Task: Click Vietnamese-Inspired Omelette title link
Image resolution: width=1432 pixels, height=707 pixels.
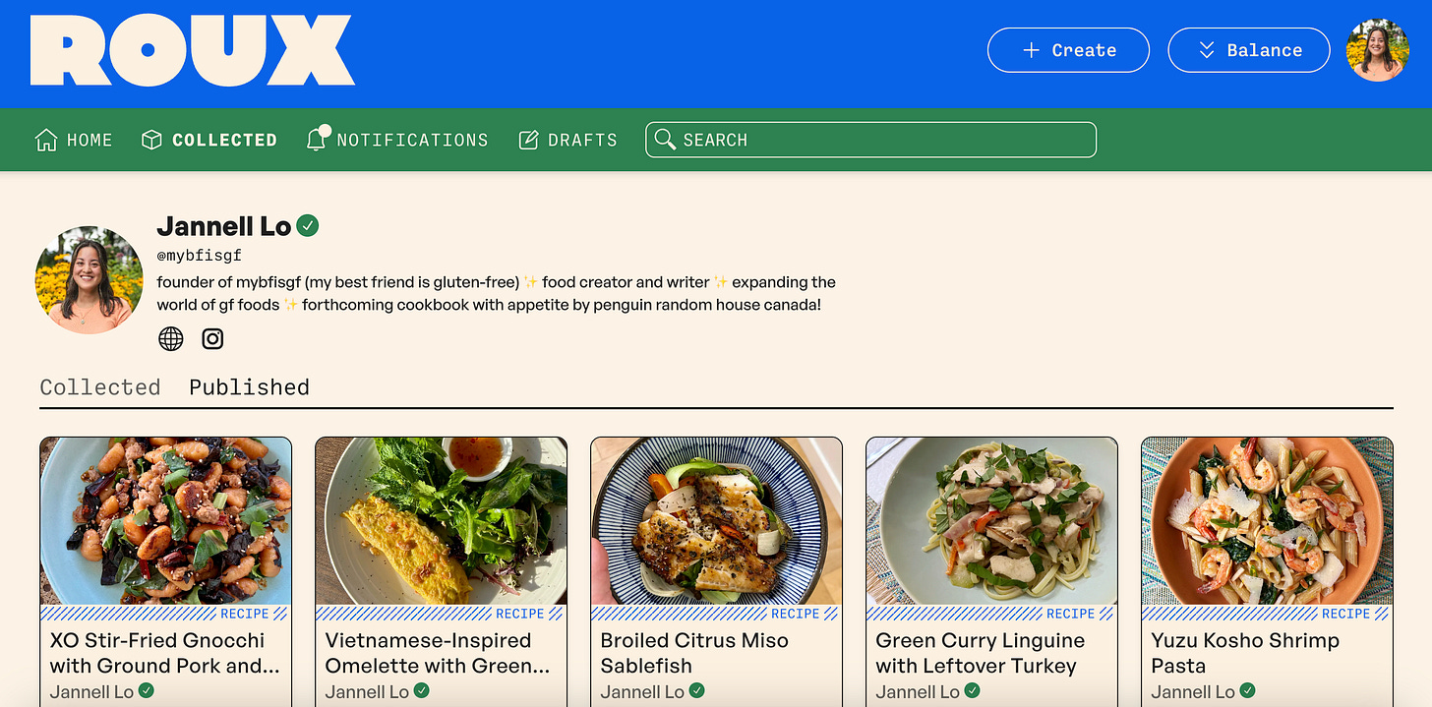Action: 438,653
